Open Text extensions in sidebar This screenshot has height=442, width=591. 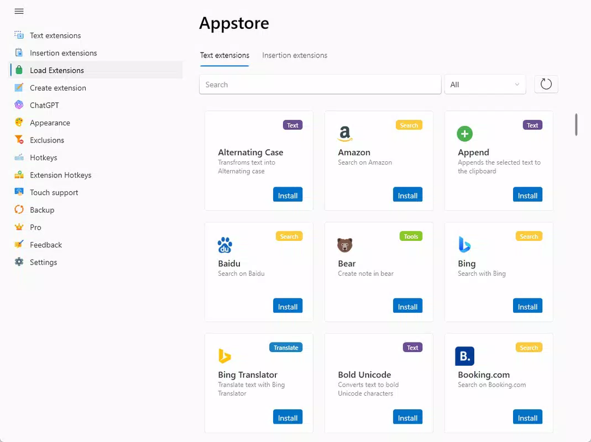click(96, 35)
